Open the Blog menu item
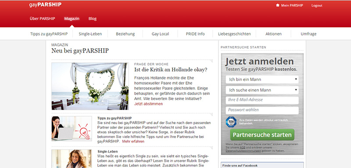 pyautogui.click(x=93, y=18)
